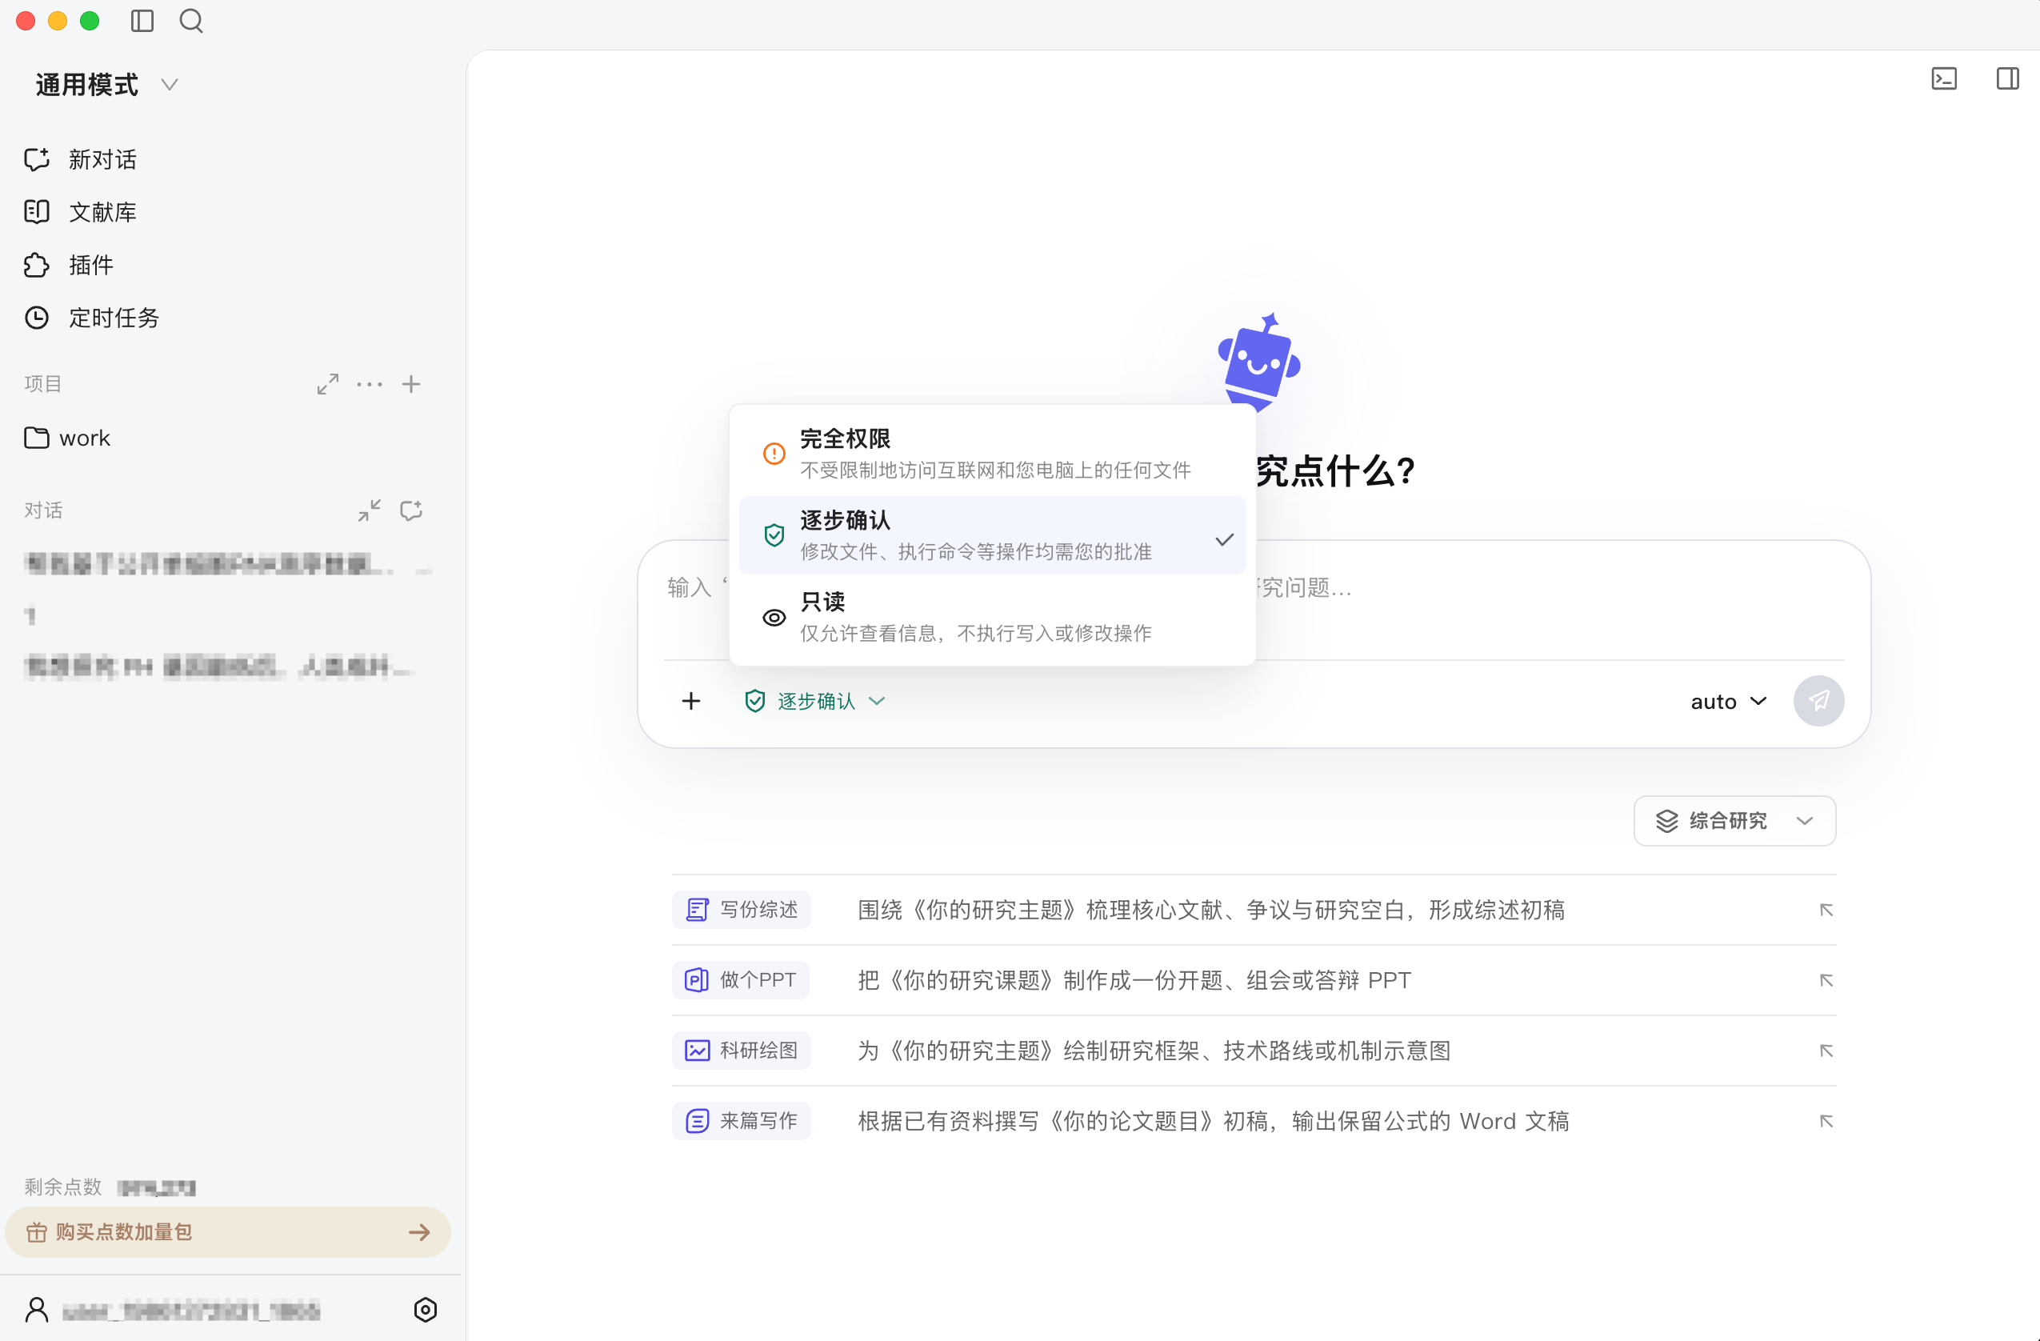Expand the 通用模式 mode dropdown
Viewport: 2040px width, 1341px height.
106,85
